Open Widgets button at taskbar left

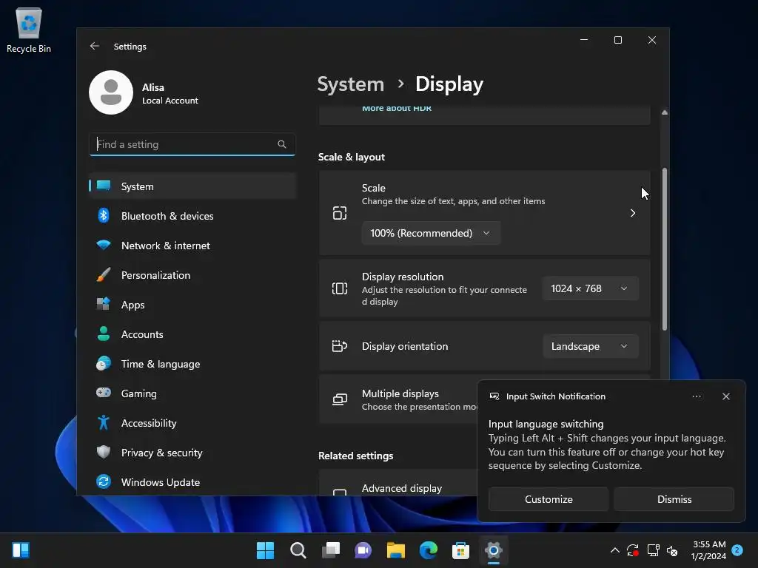pos(21,550)
